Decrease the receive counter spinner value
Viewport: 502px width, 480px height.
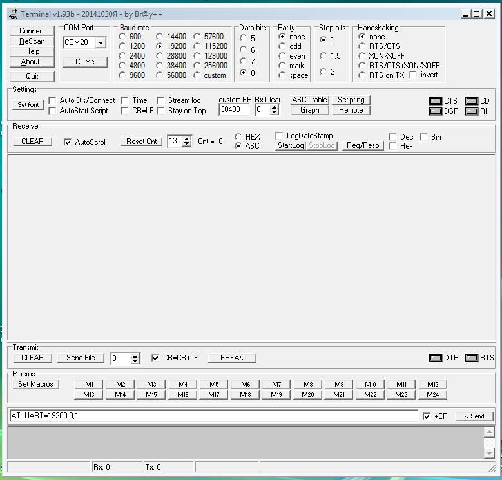[186, 145]
